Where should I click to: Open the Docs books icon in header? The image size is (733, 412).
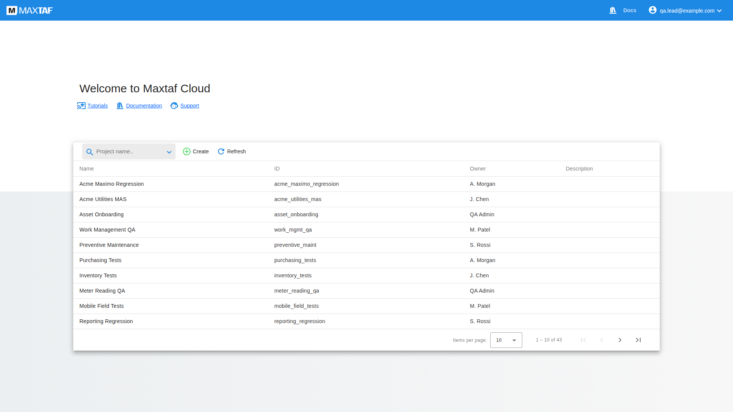pos(613,10)
